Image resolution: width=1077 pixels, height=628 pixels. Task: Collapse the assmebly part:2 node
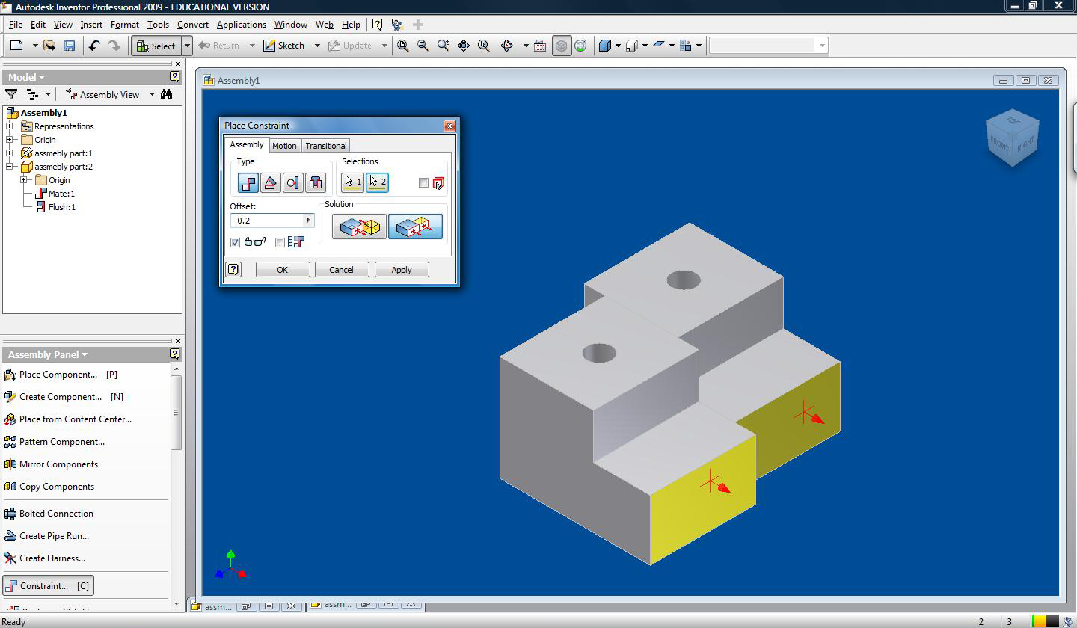10,167
